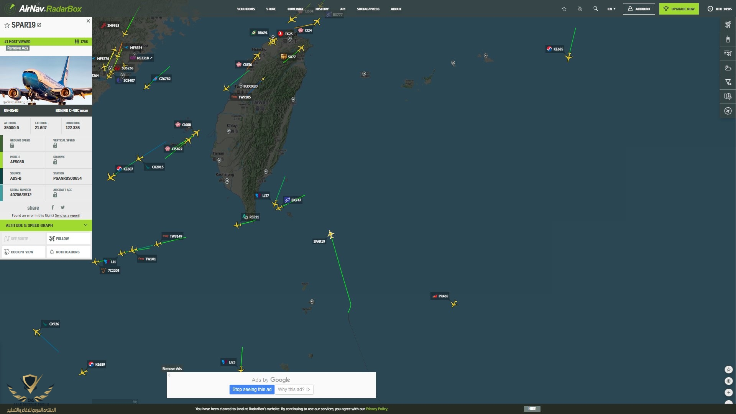Click Why this ad? button
This screenshot has width=736, height=414.
(294, 389)
